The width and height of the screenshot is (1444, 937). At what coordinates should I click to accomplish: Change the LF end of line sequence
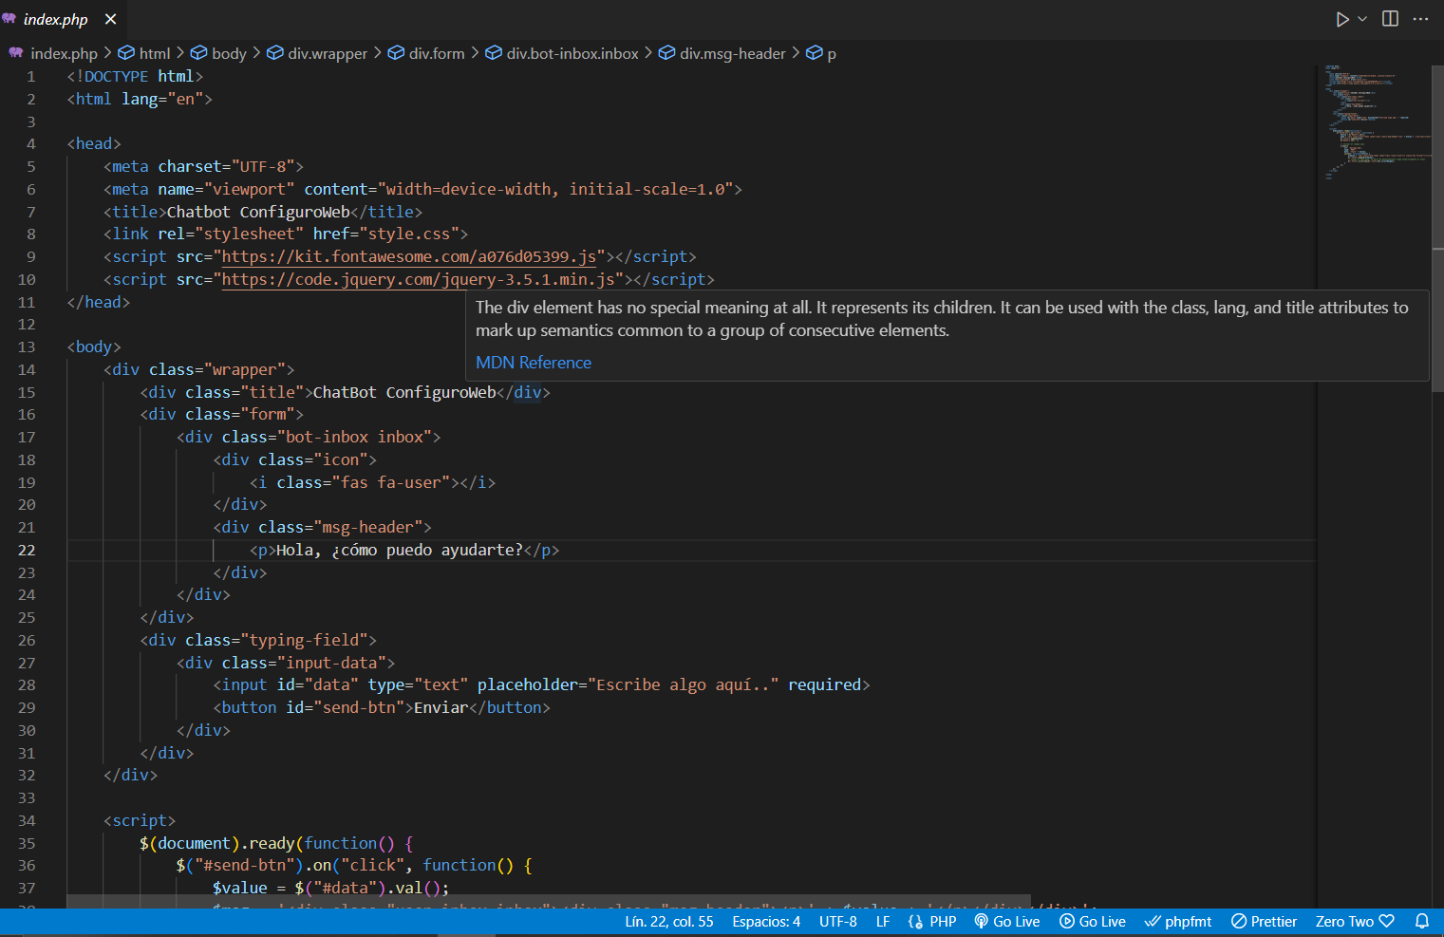pyautogui.click(x=883, y=921)
